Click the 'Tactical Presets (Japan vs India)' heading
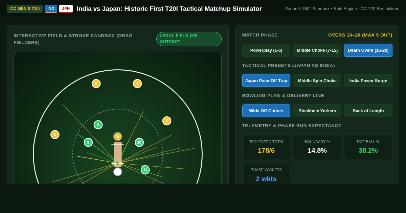Viewport: 406px width, 213px height. (289, 66)
